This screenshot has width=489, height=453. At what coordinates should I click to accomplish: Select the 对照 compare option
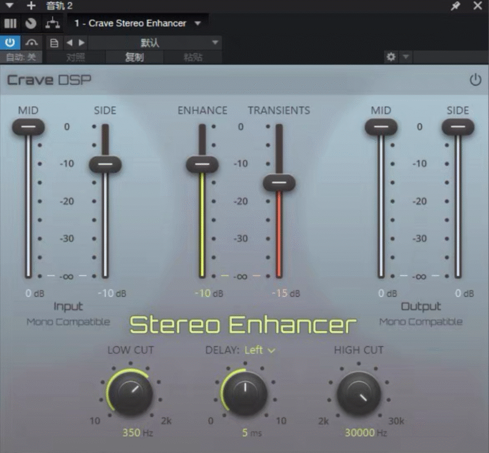coord(76,56)
